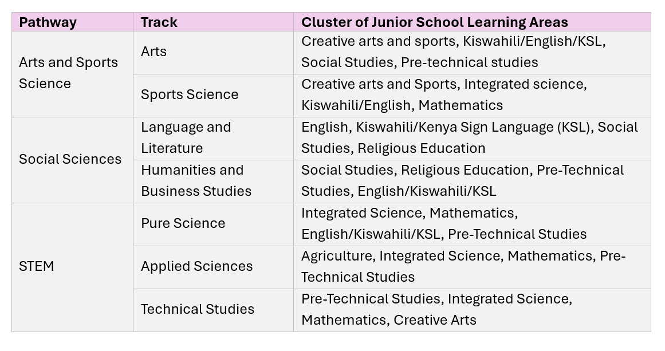Click Humanities and Business Studies cell
The image size is (665, 351).
click(x=213, y=181)
